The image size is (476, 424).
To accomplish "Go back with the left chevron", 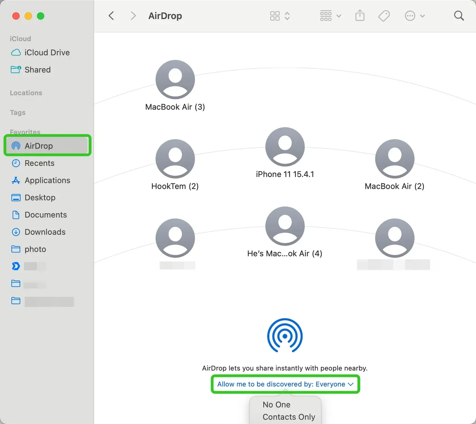I will pos(111,16).
